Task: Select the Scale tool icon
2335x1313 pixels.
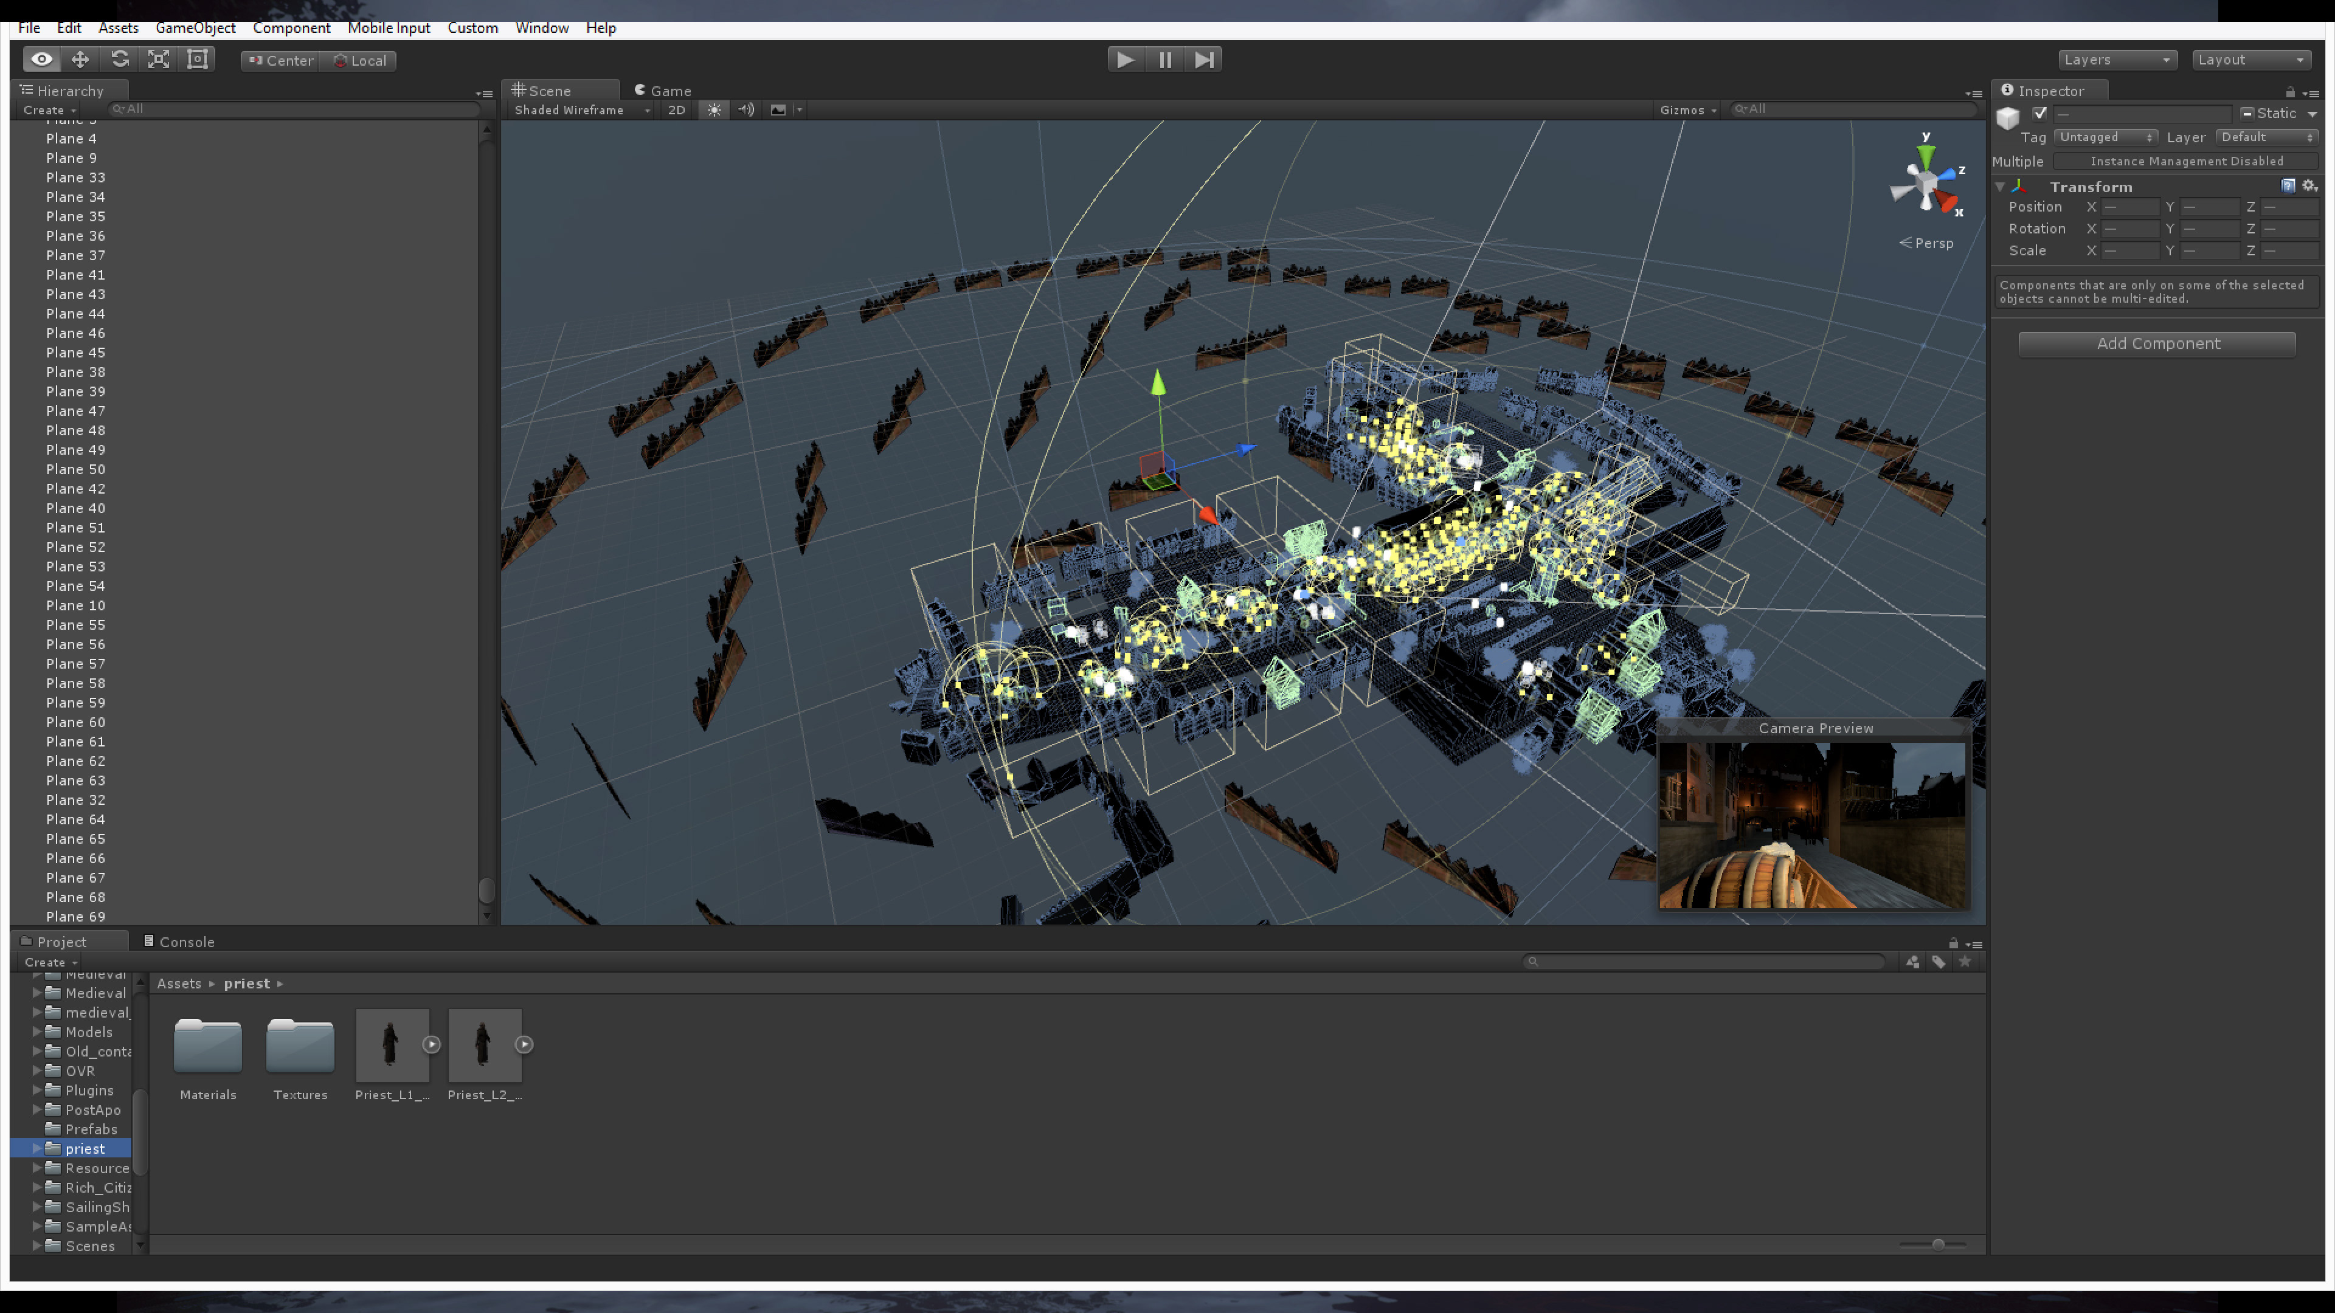Action: pyautogui.click(x=159, y=60)
